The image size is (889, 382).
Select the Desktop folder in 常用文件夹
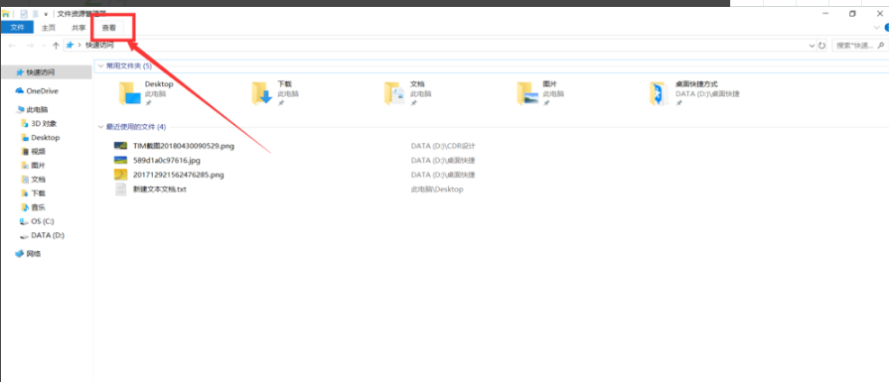coord(147,93)
